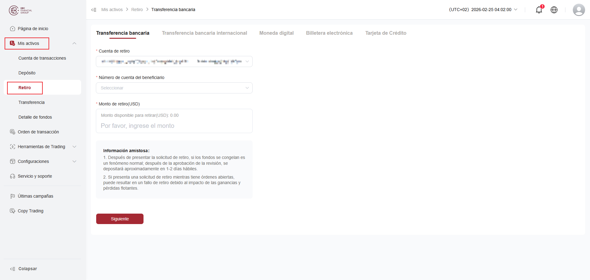Screen dimensions: 590x280
Task: Switch to the Moneda digital tab
Action: coord(276,33)
